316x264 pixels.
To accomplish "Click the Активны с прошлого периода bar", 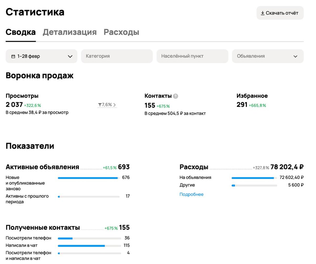I will click(88, 197).
